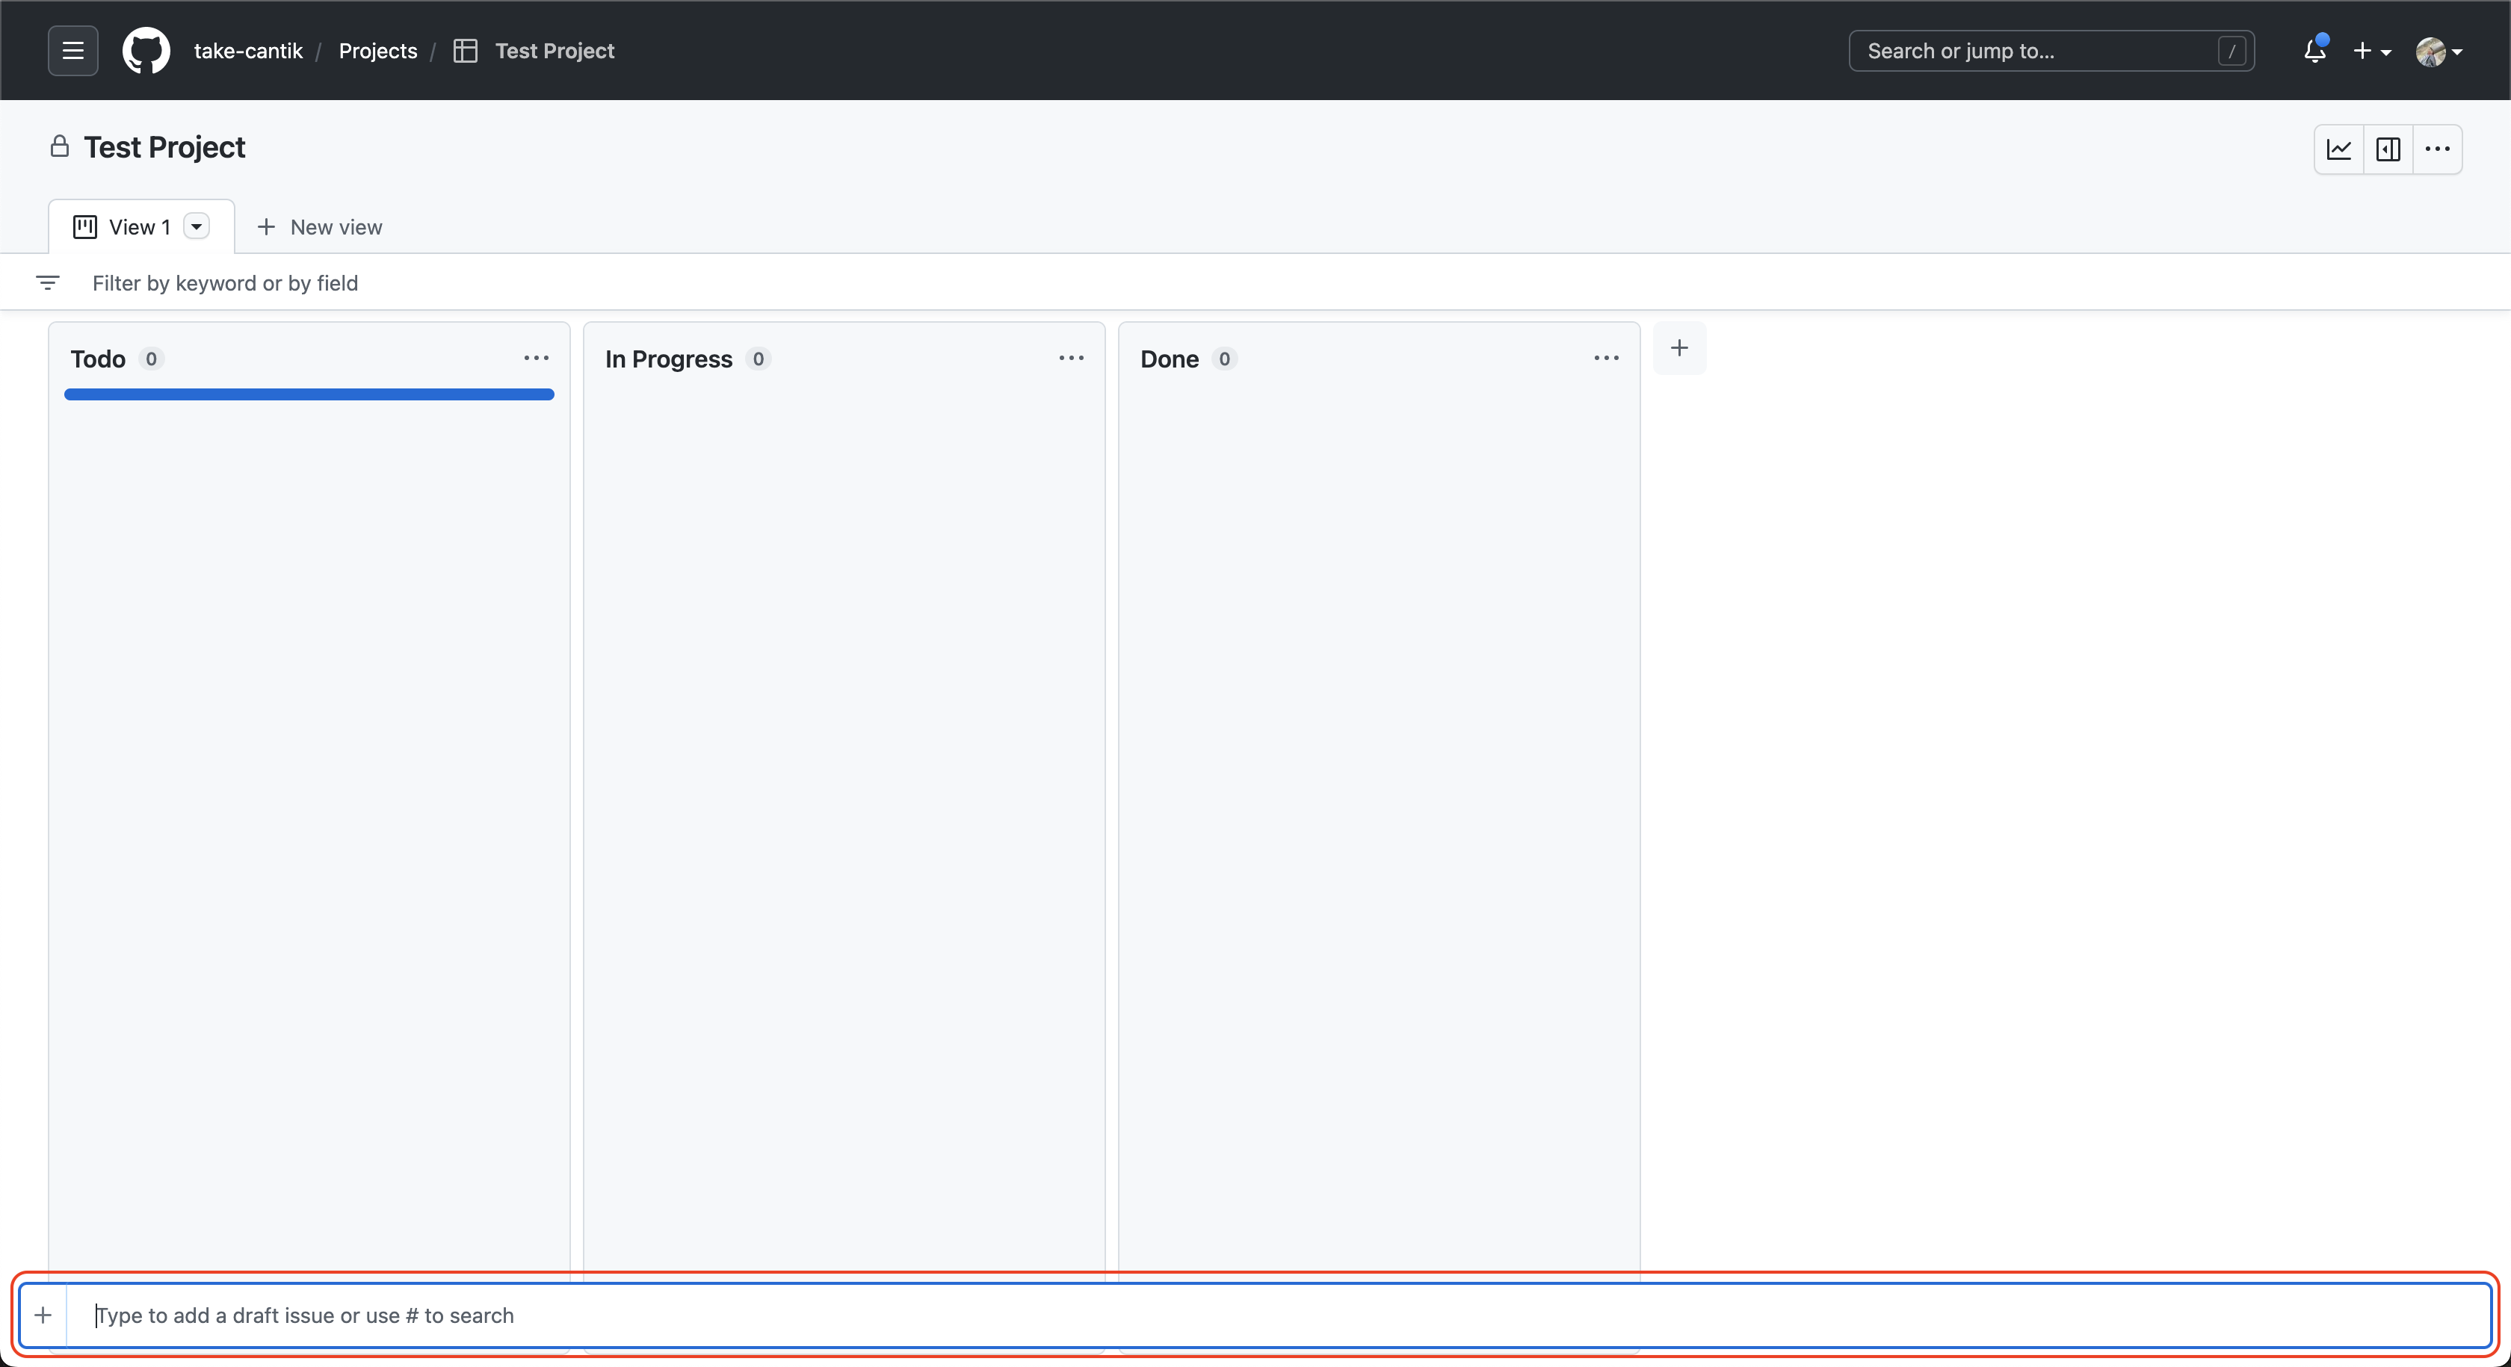Open the hamburger navigation menu
This screenshot has height=1367, width=2511.
73,51
